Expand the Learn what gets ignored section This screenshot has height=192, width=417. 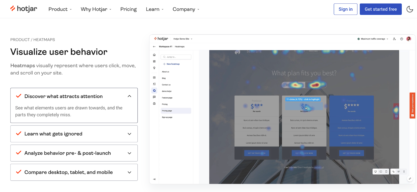74,134
